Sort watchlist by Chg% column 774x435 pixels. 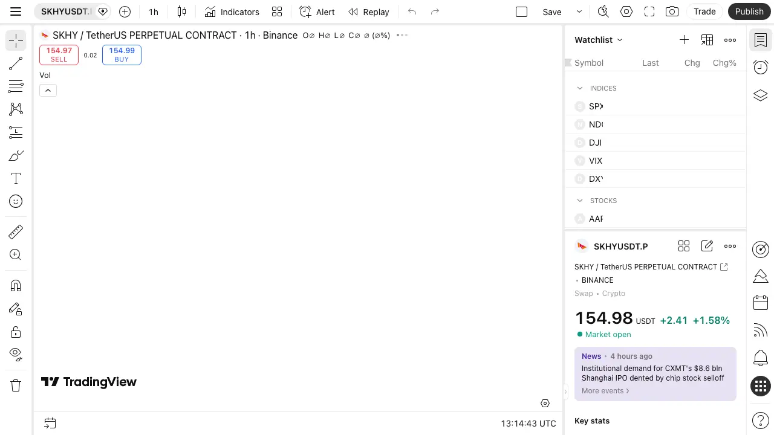click(724, 63)
